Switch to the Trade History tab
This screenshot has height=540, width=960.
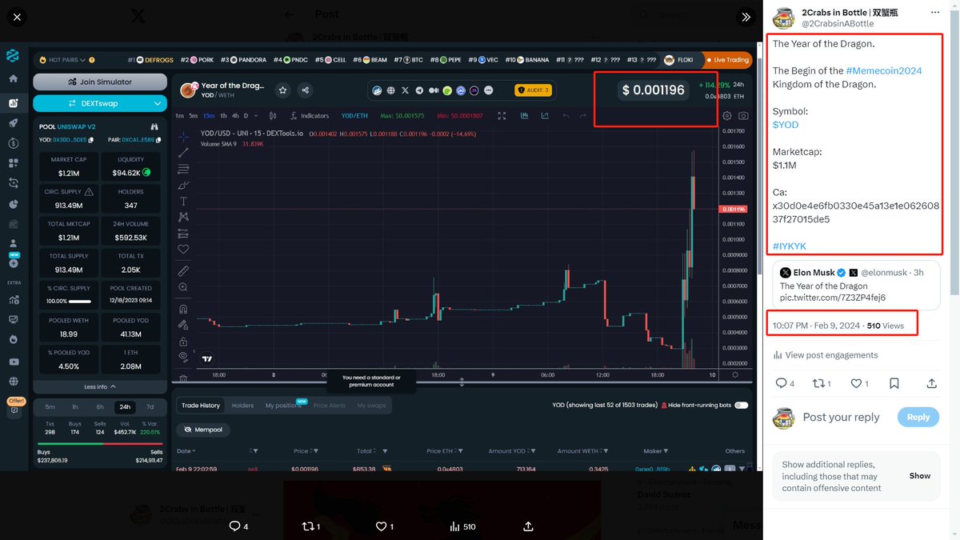pyautogui.click(x=200, y=406)
